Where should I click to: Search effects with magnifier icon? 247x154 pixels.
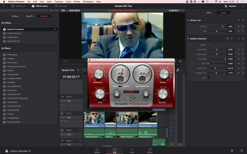coord(51,10)
